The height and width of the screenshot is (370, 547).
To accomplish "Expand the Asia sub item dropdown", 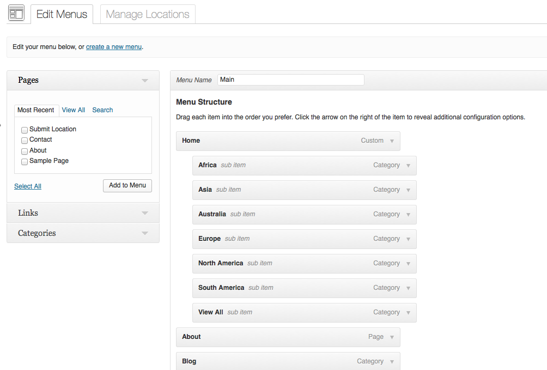I will (408, 190).
